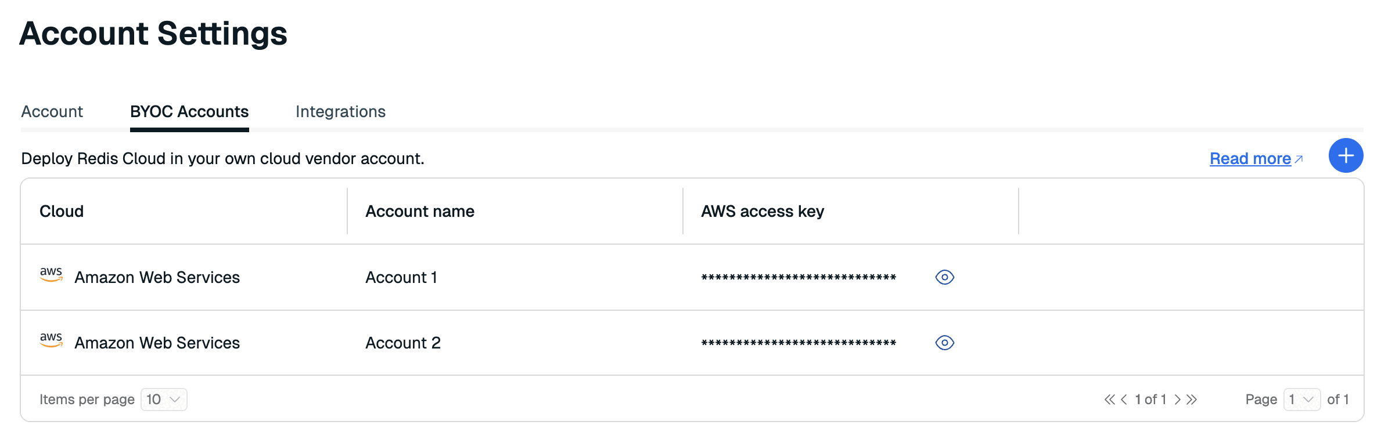Click the Cloud column header
This screenshot has width=1381, height=443.
coord(62,211)
